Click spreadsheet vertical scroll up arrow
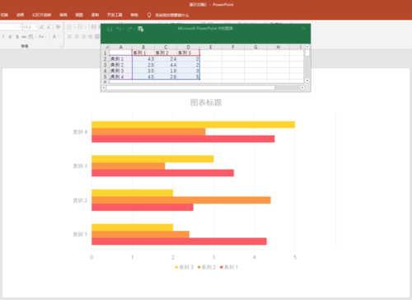 click(307, 47)
